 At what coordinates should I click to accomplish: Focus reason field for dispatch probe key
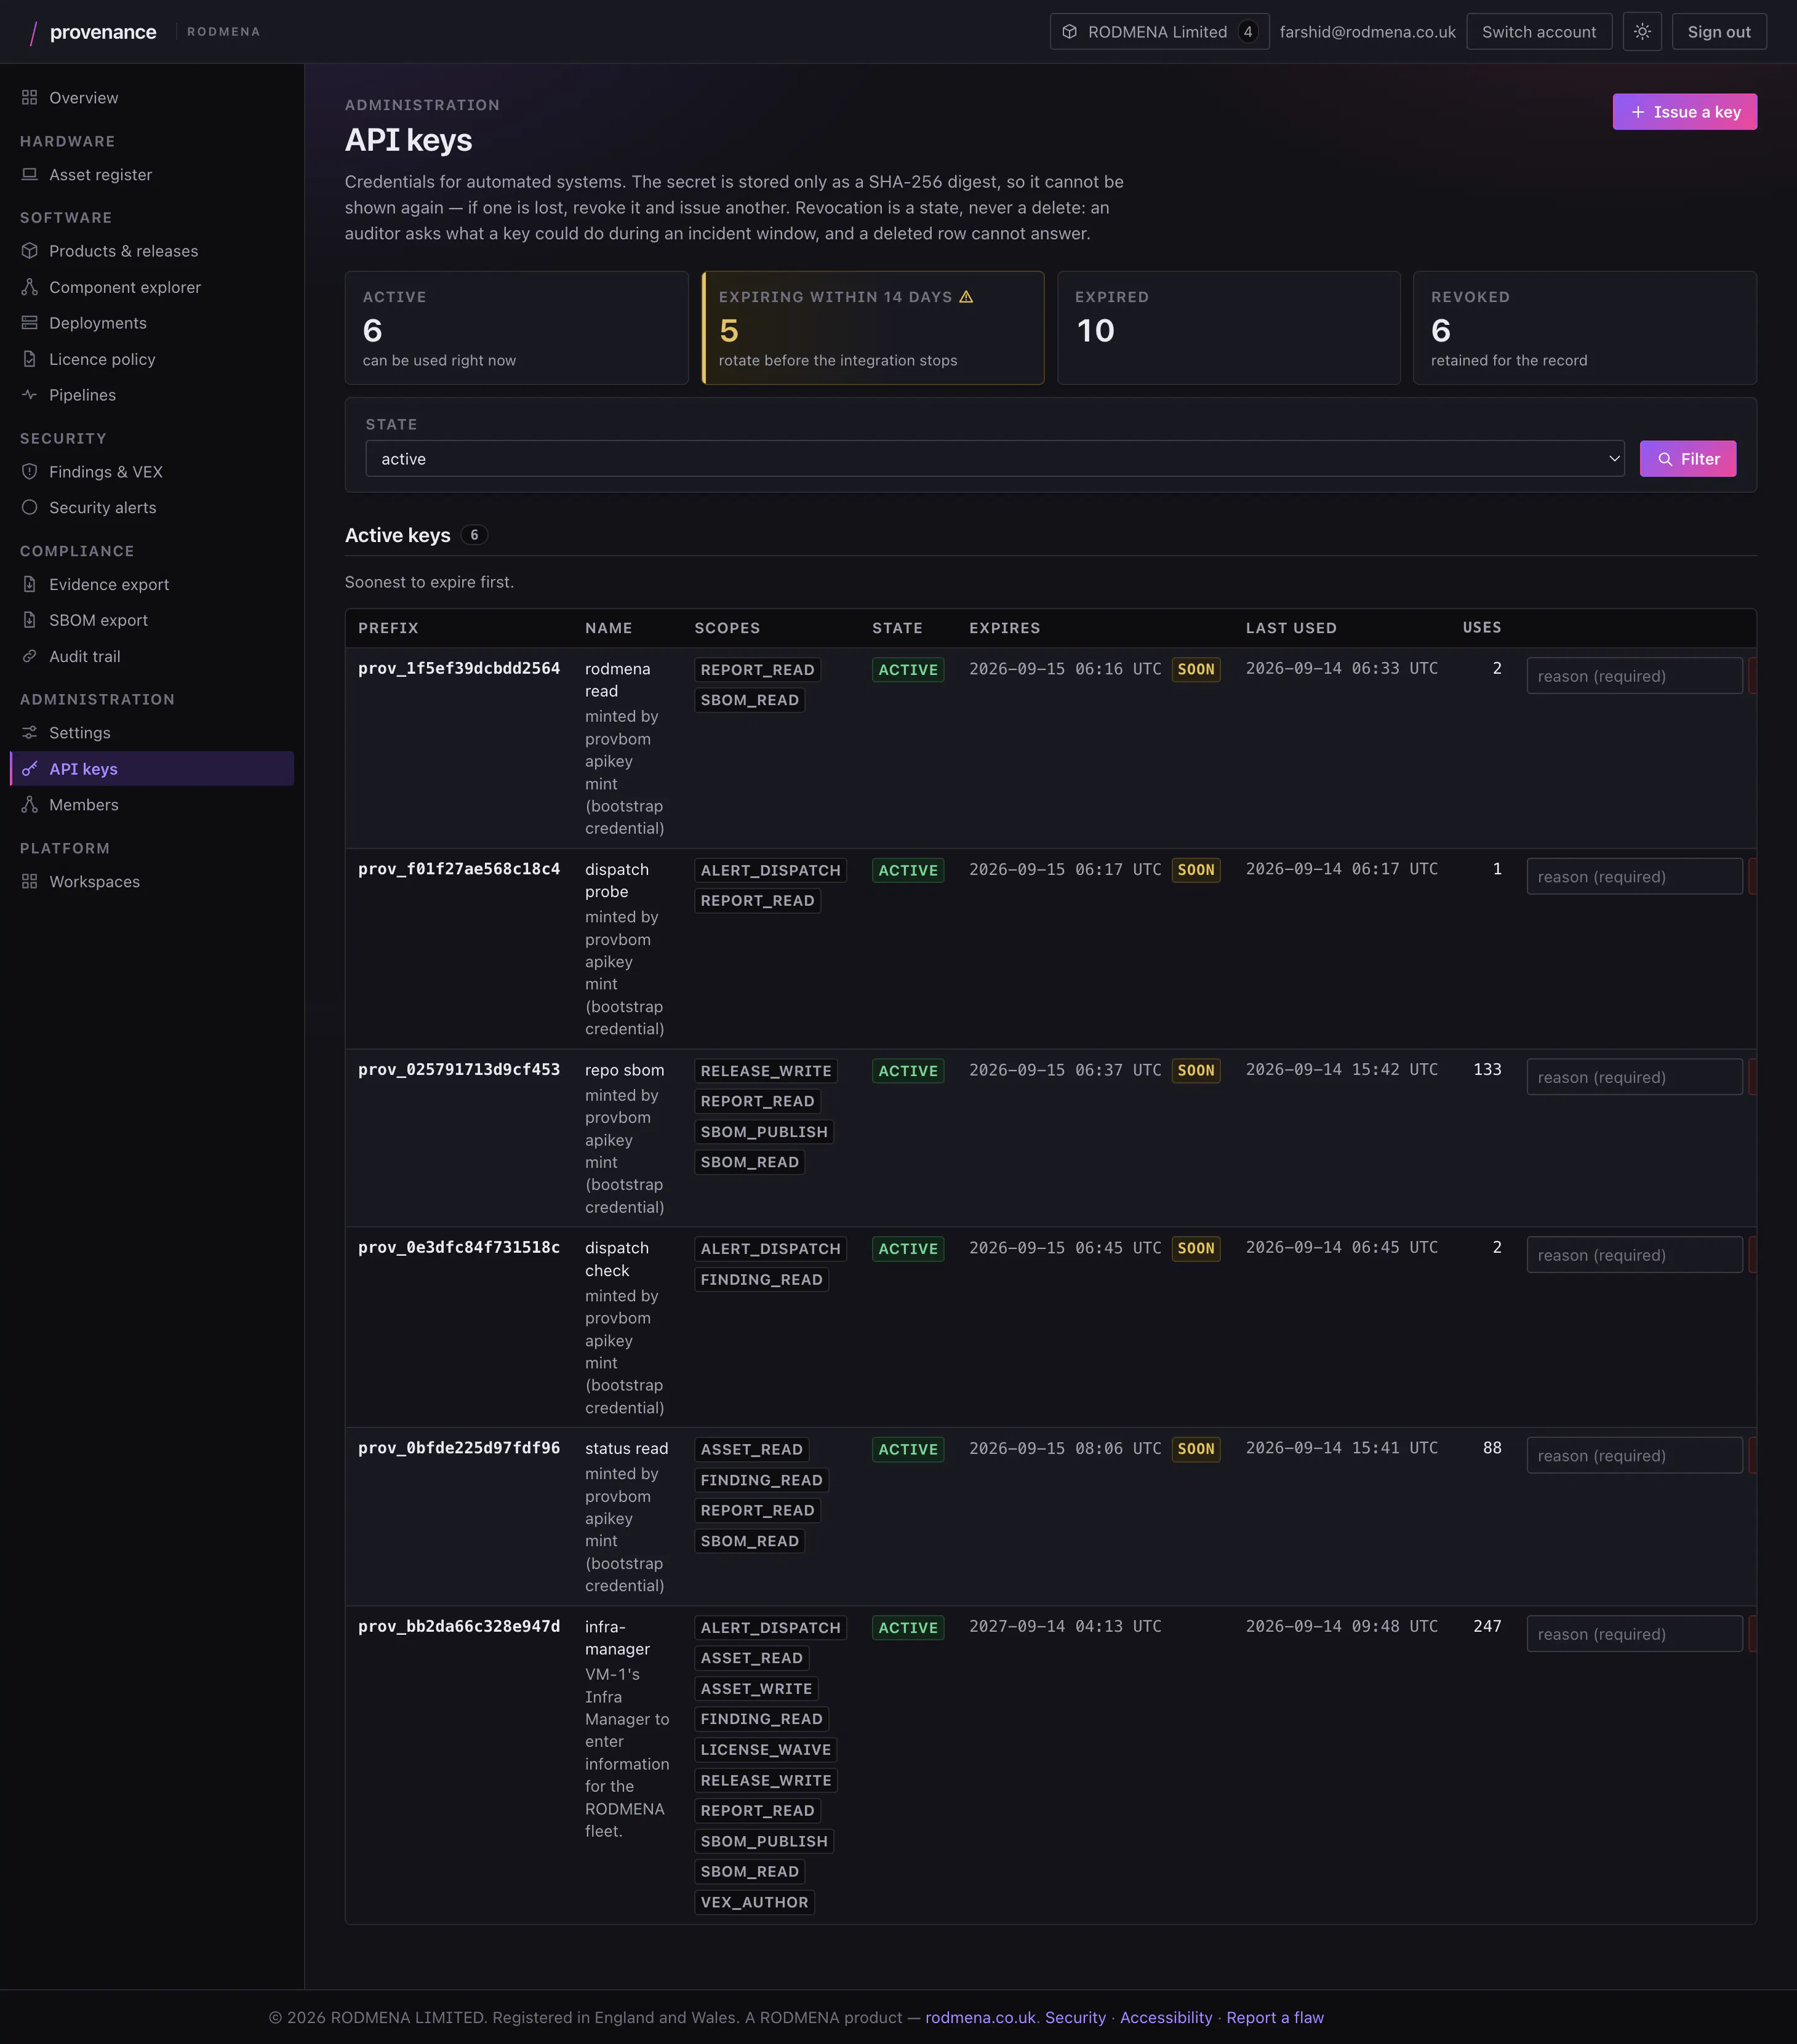click(x=1634, y=877)
